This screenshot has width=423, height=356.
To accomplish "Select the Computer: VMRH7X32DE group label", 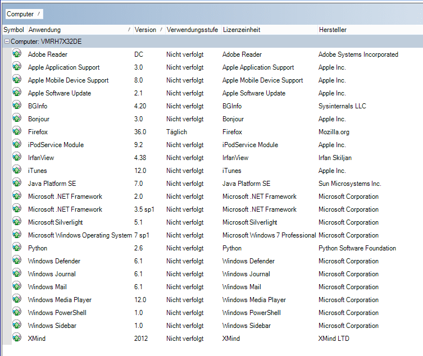I will point(46,42).
